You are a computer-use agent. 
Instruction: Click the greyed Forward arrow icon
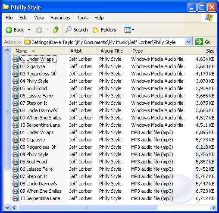39,30
